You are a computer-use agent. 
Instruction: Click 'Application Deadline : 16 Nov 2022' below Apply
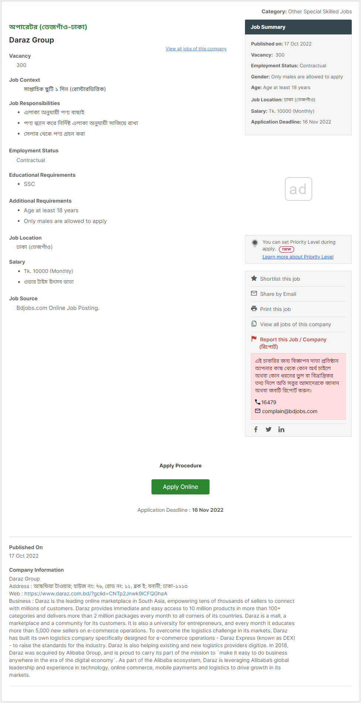180,510
